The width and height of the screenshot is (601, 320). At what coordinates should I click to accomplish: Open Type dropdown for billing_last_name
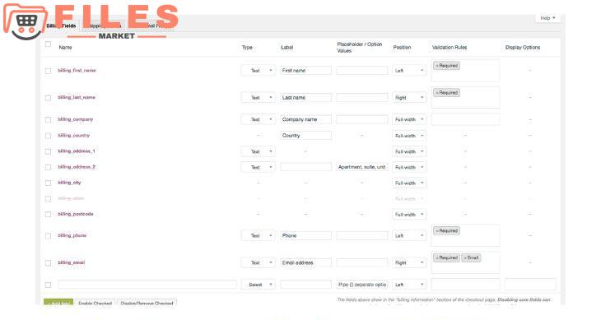click(x=258, y=98)
